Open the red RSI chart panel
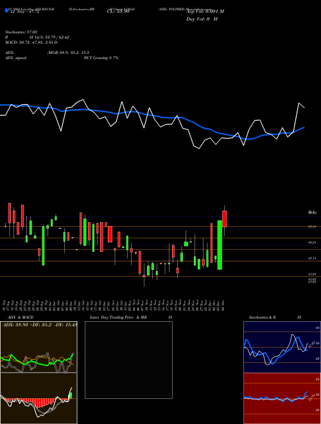321x424 pixels. tap(282, 398)
